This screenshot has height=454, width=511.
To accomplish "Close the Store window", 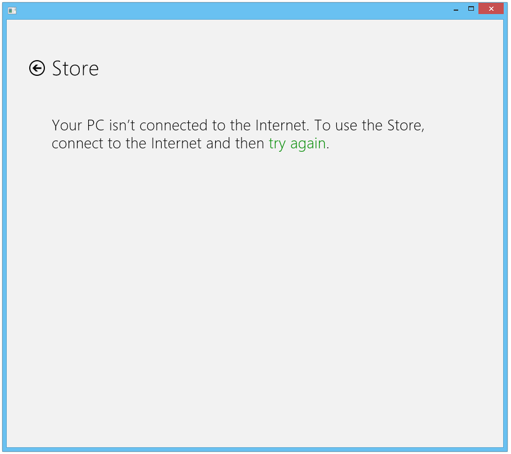I will tap(491, 8).
